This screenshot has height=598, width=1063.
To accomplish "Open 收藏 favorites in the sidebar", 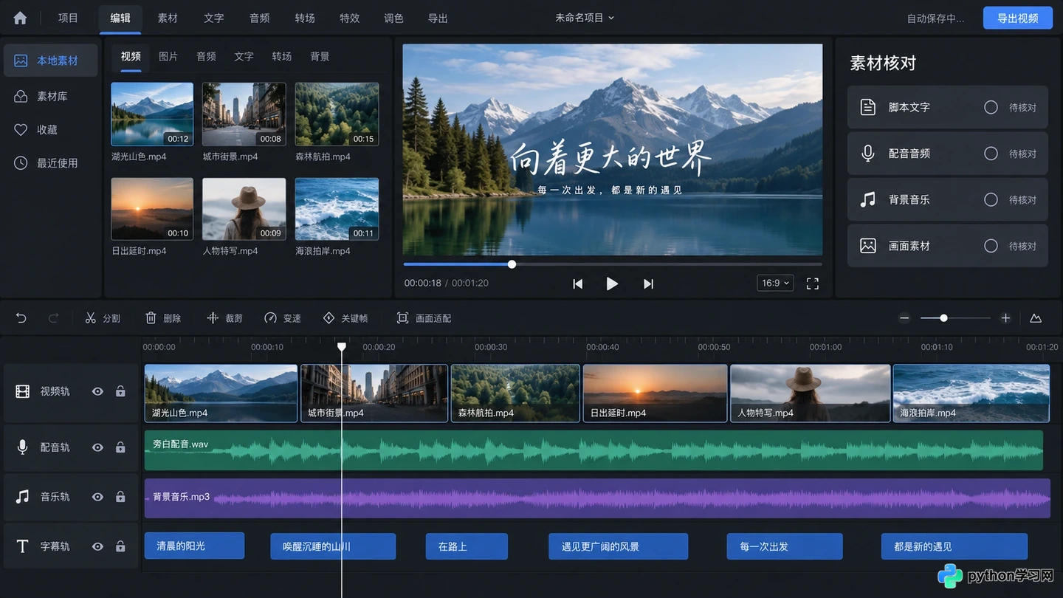I will tap(50, 130).
